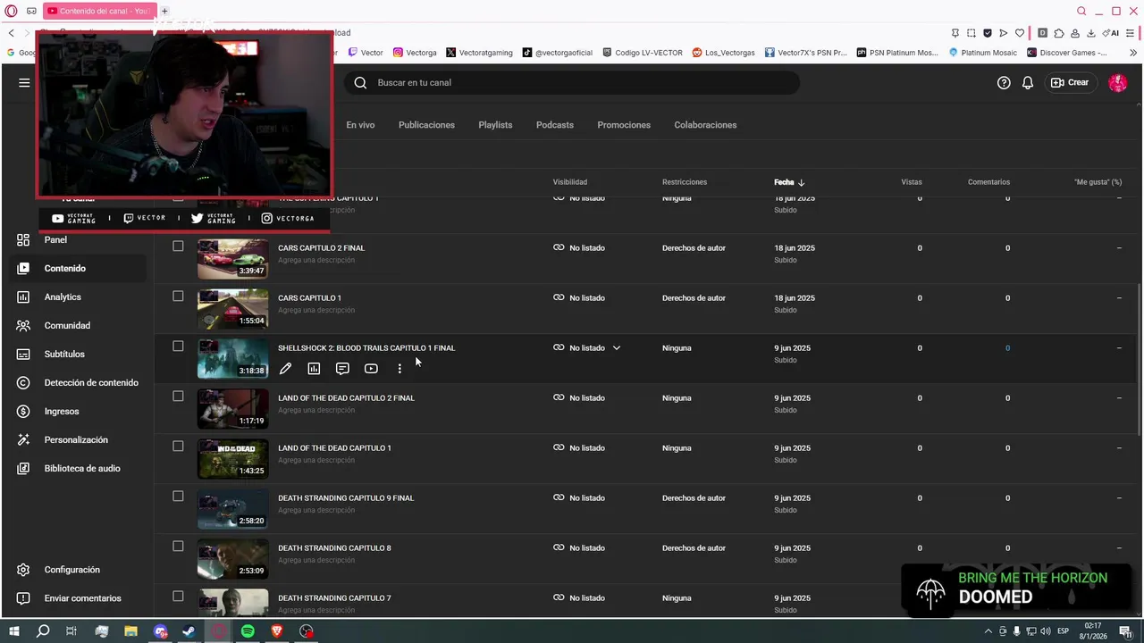Select checkbox for DEATH STRANDING CAPITULO 8
This screenshot has height=643, width=1144.
point(178,547)
